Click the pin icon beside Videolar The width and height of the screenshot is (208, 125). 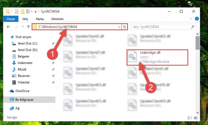[53, 82]
